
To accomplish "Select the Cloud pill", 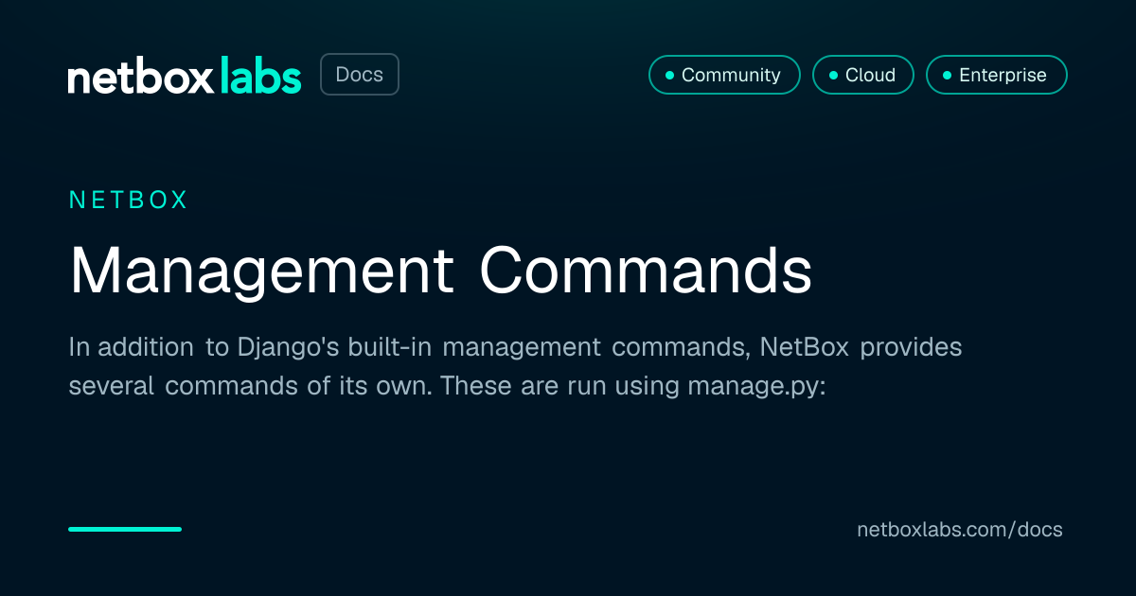I will click(x=863, y=75).
